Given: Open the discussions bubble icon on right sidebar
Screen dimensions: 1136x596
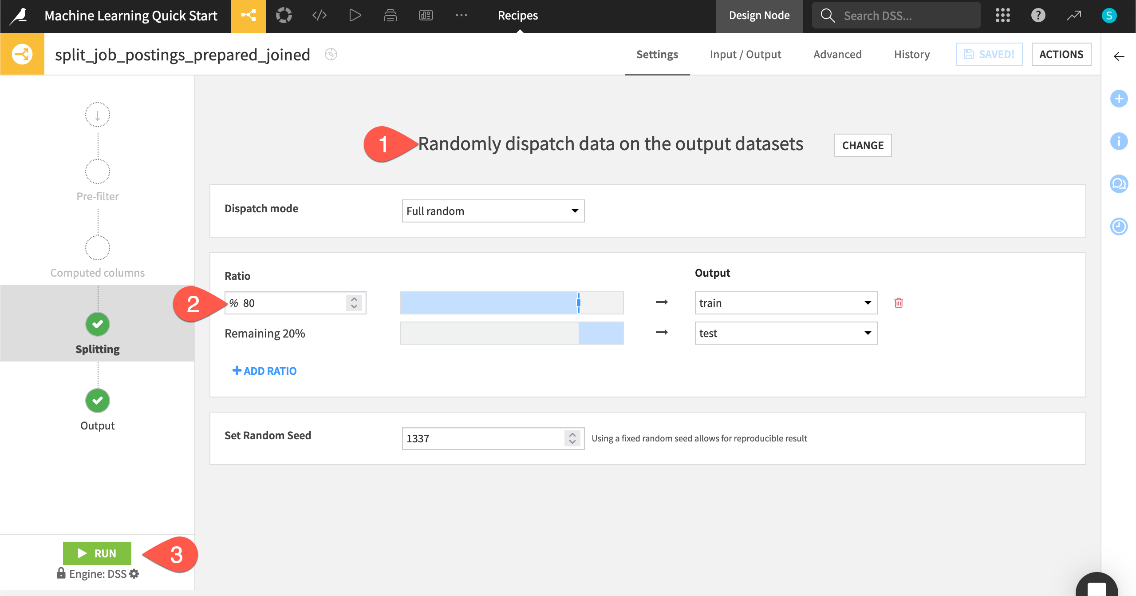Looking at the screenshot, I should 1120,183.
